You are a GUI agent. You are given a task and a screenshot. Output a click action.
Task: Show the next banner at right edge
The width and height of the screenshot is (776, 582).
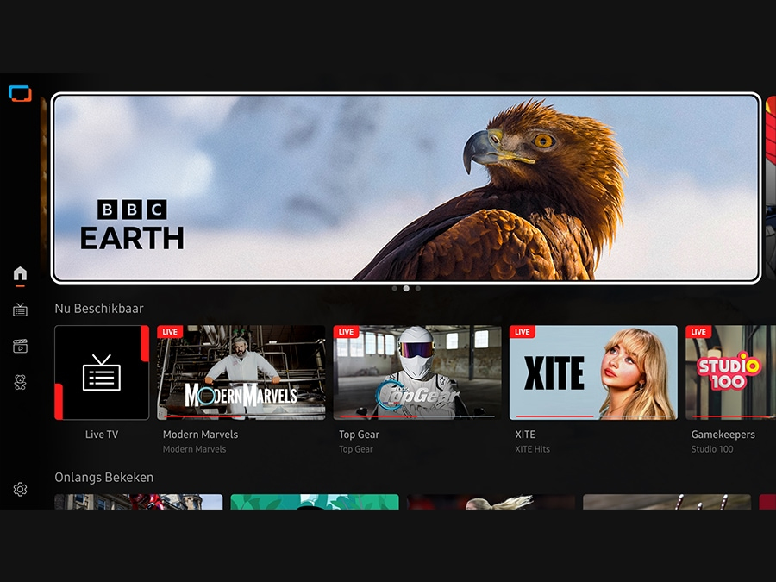pos(771,188)
